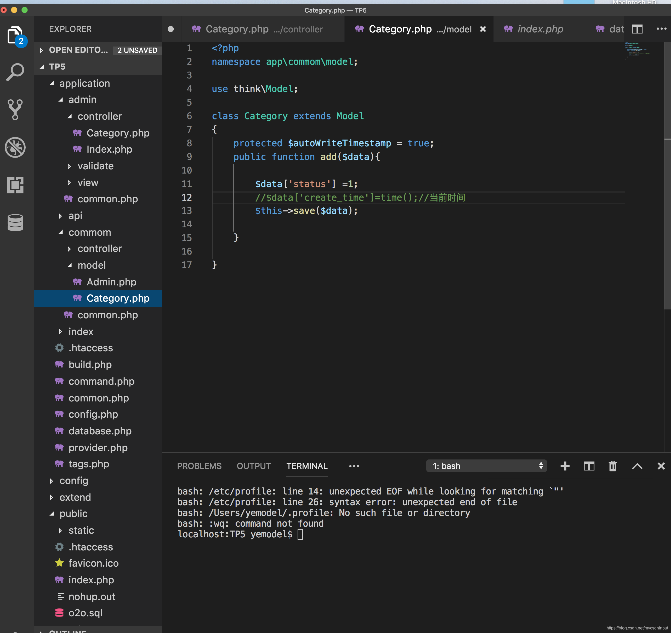Screen dimensions: 671x633
Task: Open the Search view in activity bar
Action: 15,72
